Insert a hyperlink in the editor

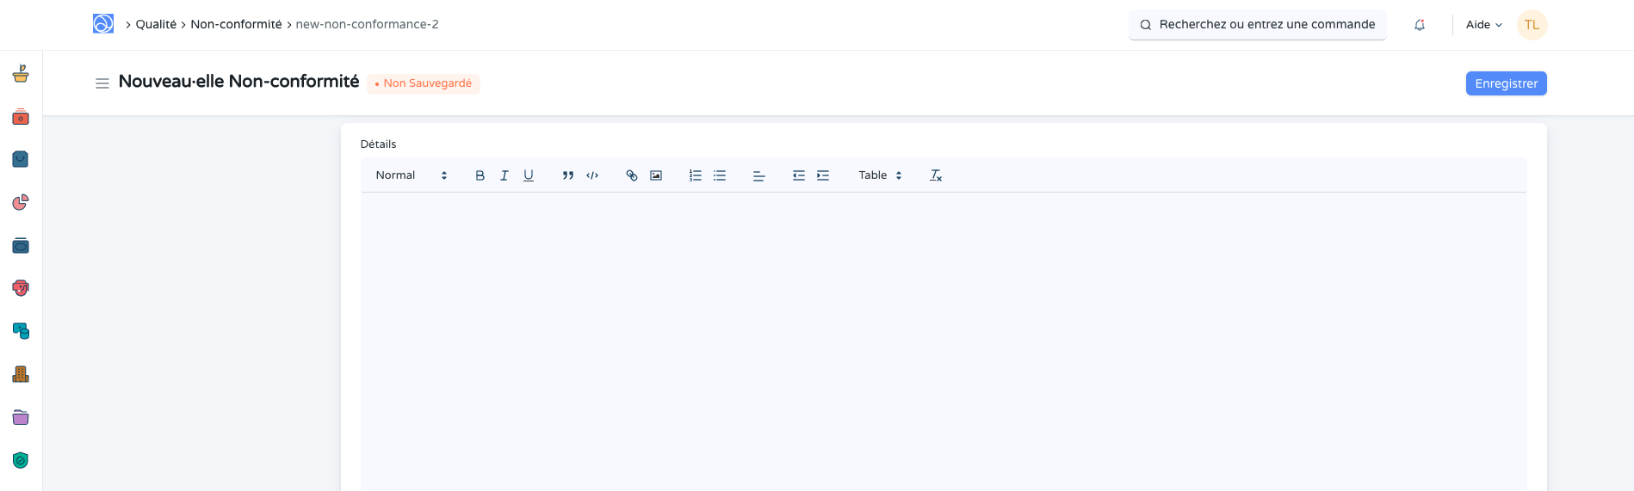(632, 175)
